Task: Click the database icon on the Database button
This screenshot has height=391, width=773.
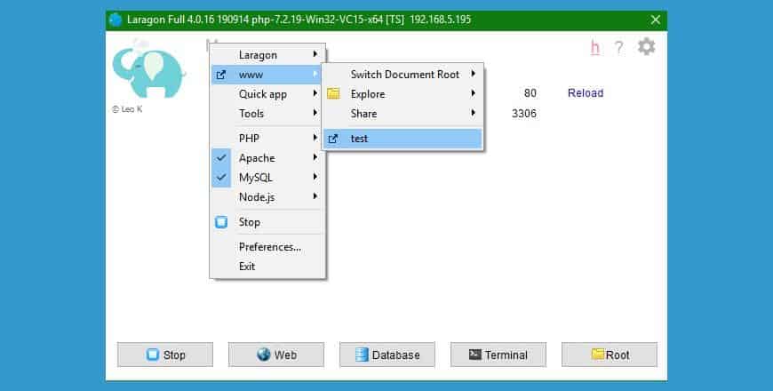Action: point(362,355)
